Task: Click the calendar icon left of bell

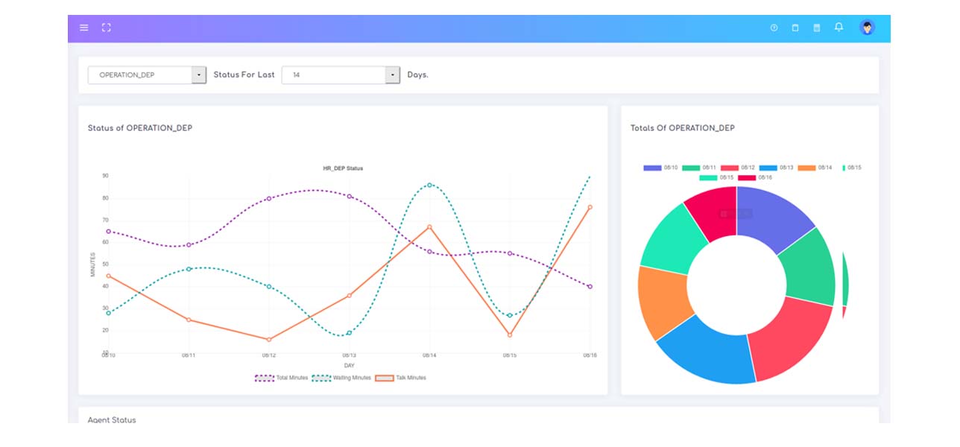Action: (x=817, y=28)
